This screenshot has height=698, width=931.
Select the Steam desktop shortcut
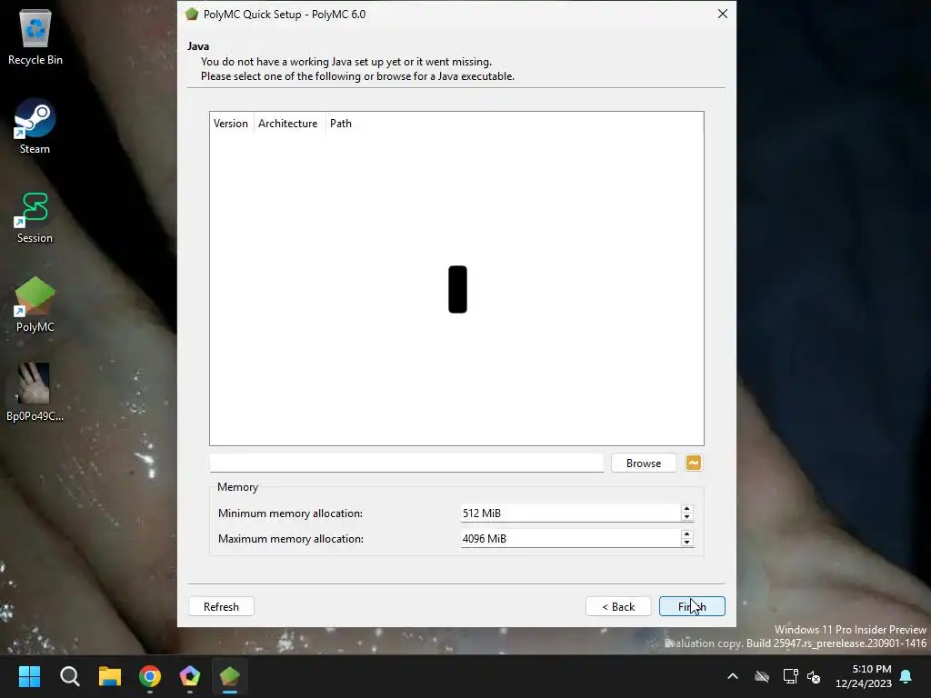coord(35,125)
